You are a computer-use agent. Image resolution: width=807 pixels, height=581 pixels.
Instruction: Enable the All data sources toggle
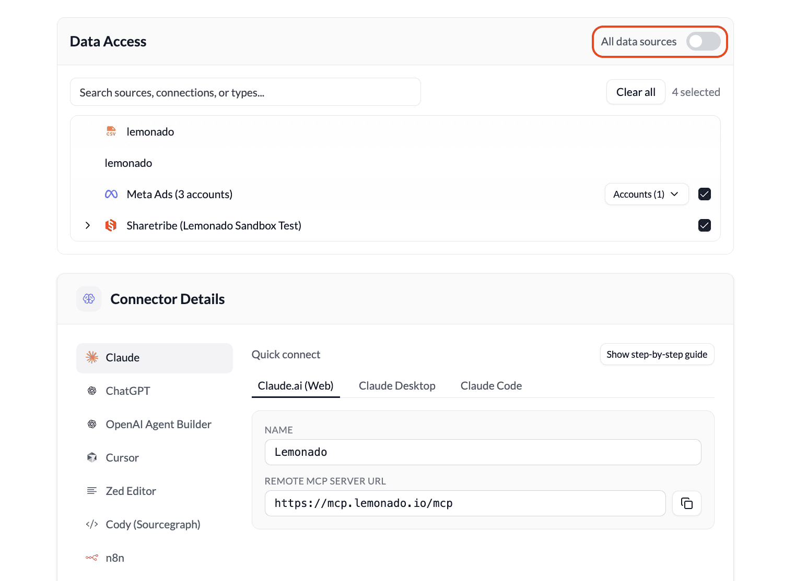703,42
